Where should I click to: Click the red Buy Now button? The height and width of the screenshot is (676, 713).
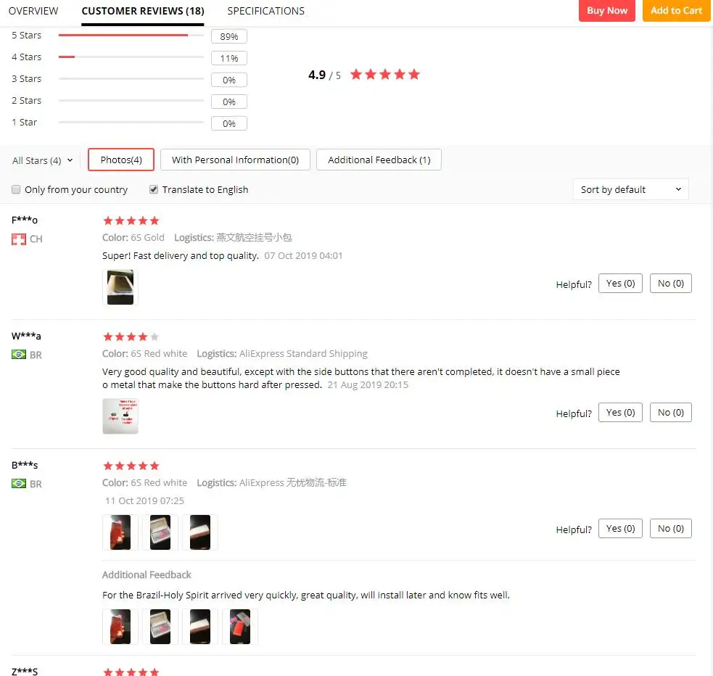click(606, 10)
